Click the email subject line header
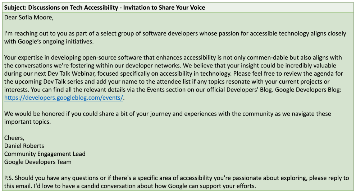 tap(178, 8)
